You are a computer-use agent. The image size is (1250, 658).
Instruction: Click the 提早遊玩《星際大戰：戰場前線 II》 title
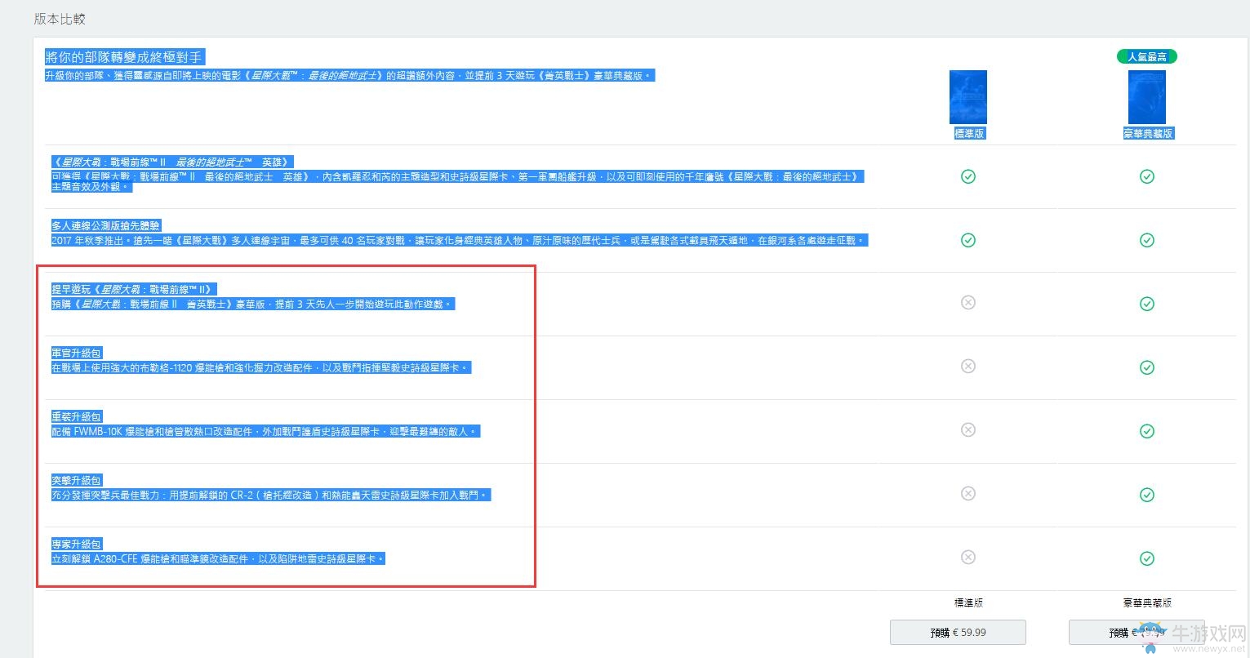[x=134, y=289]
